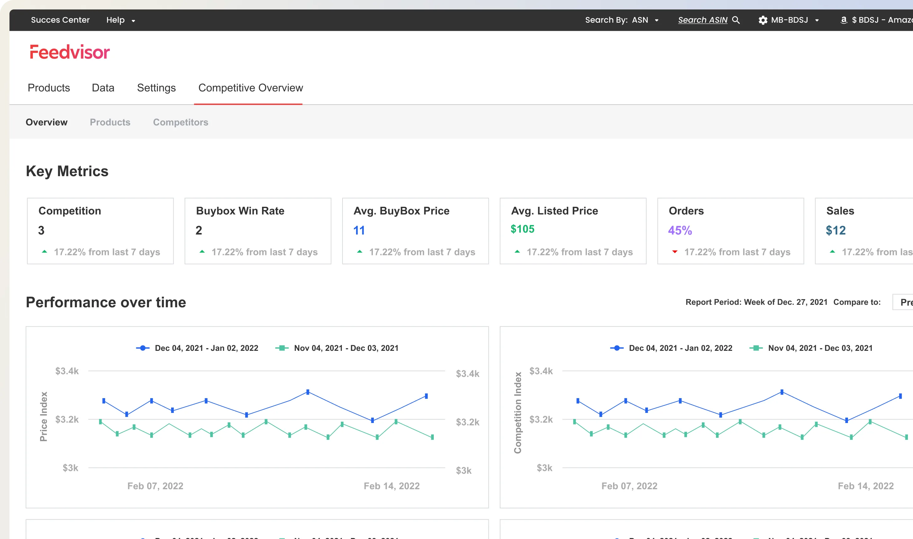Open the Avg. BuyBox Price metric card
This screenshot has height=539, width=913.
click(415, 231)
